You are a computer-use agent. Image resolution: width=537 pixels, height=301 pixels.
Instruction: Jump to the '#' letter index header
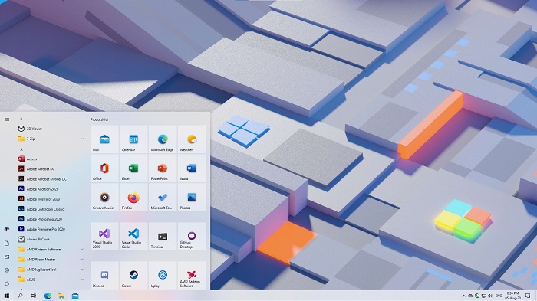pos(21,119)
